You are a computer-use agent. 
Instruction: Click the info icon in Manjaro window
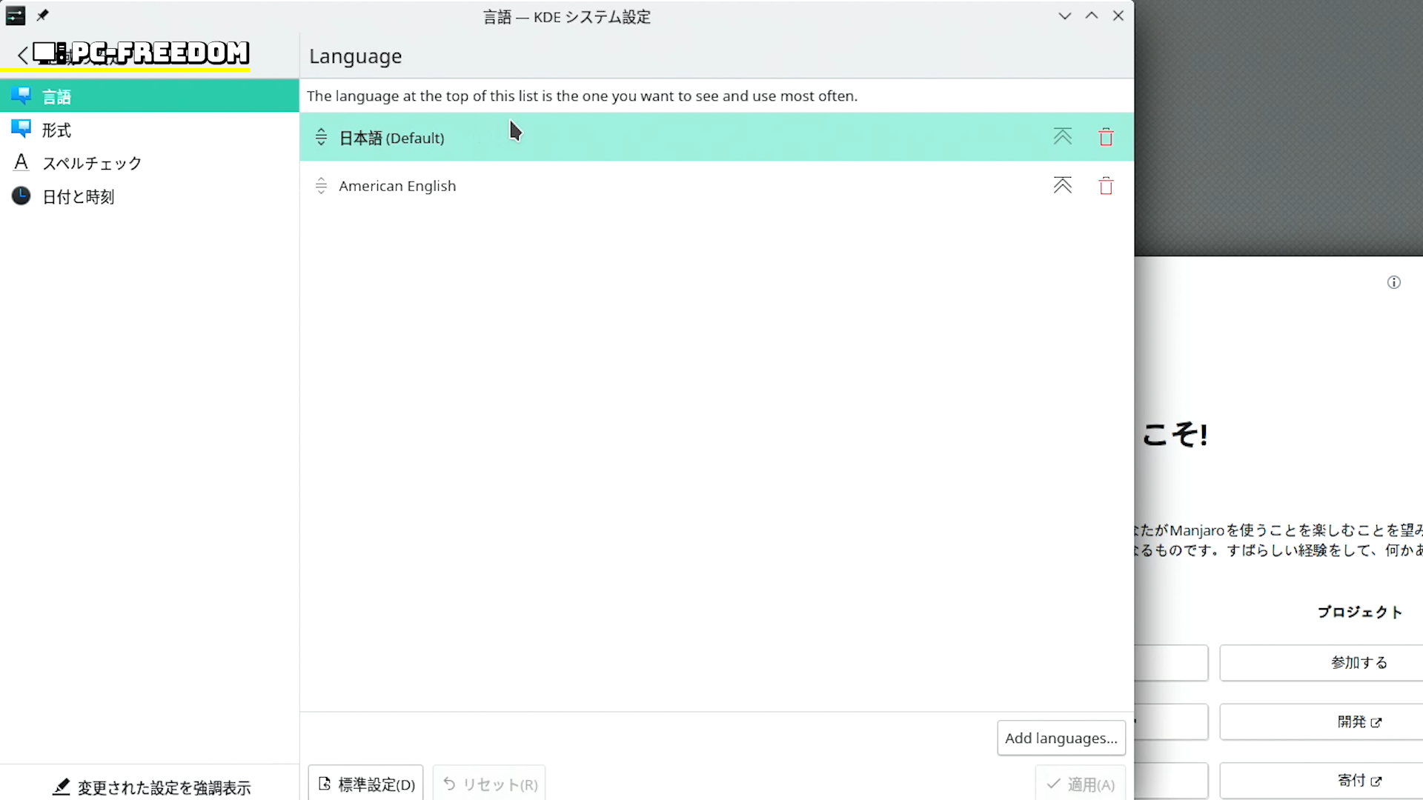(1393, 282)
